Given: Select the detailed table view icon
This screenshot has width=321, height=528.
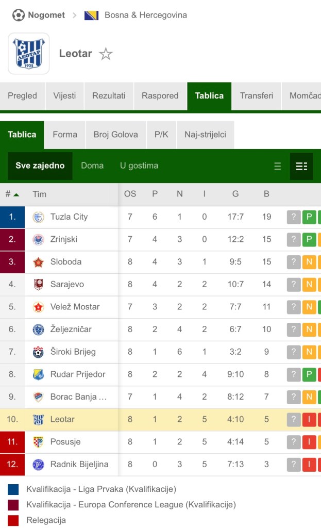Looking at the screenshot, I should [301, 166].
